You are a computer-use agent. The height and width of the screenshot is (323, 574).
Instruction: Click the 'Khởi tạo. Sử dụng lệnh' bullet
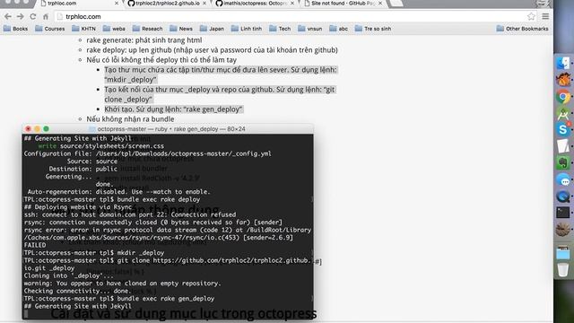coord(173,109)
